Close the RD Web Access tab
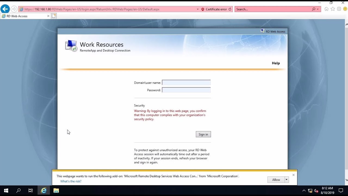Screen dimensions: 348x196 [48, 16]
